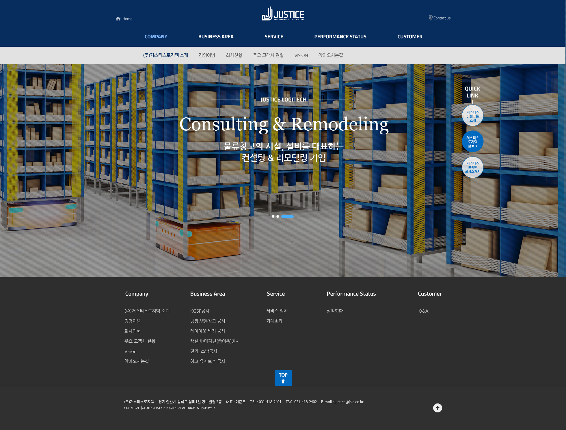Open the BUSINESS AREA main menu

216,37
